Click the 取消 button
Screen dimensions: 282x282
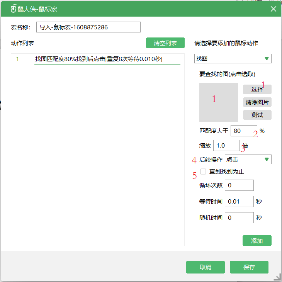[x=205, y=267]
